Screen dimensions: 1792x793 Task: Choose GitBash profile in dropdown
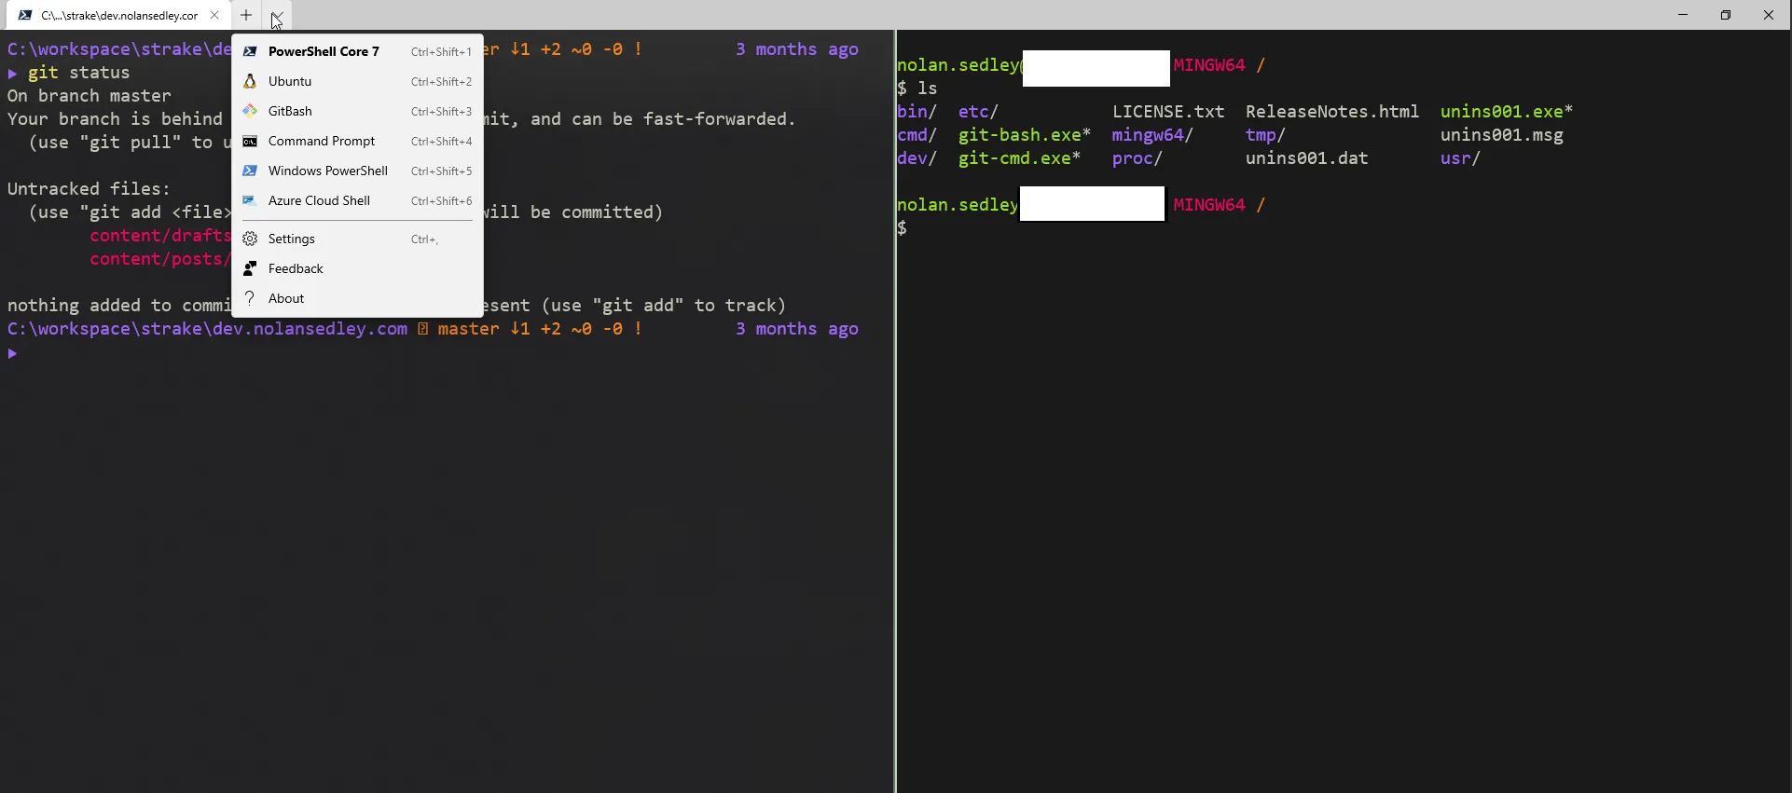(x=357, y=111)
